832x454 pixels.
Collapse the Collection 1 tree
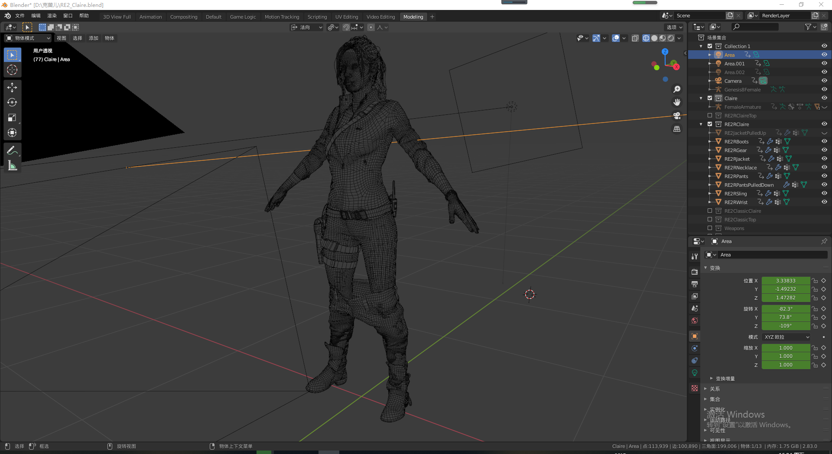pyautogui.click(x=701, y=46)
